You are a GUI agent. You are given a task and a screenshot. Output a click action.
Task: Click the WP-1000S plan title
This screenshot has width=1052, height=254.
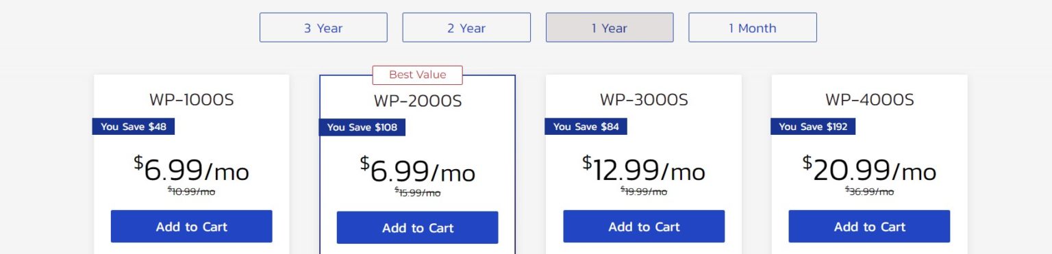pyautogui.click(x=192, y=100)
